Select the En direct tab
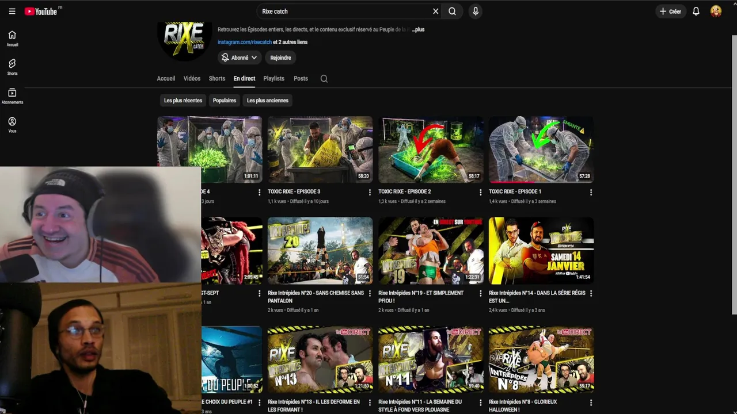The width and height of the screenshot is (737, 414). click(x=244, y=78)
